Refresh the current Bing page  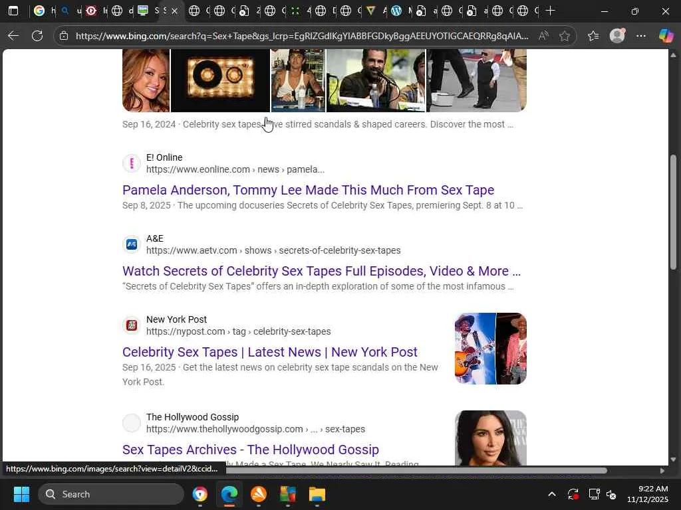(37, 36)
